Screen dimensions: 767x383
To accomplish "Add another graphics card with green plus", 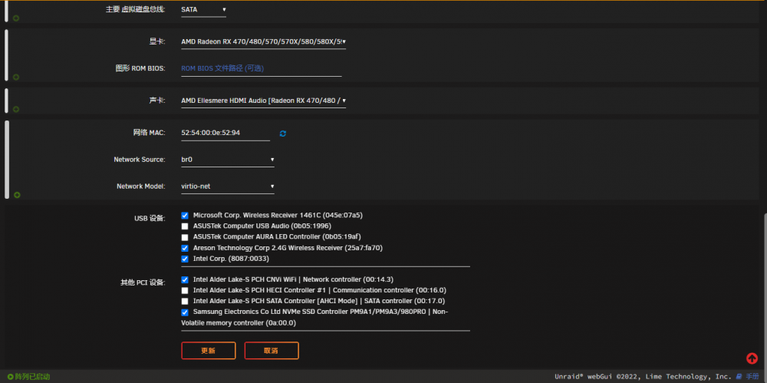I will [16, 77].
